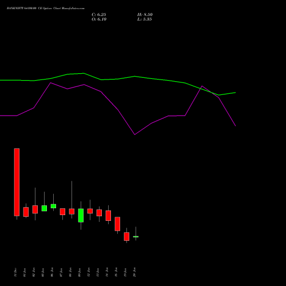Click the 20 Jan date axis label

coord(134,272)
